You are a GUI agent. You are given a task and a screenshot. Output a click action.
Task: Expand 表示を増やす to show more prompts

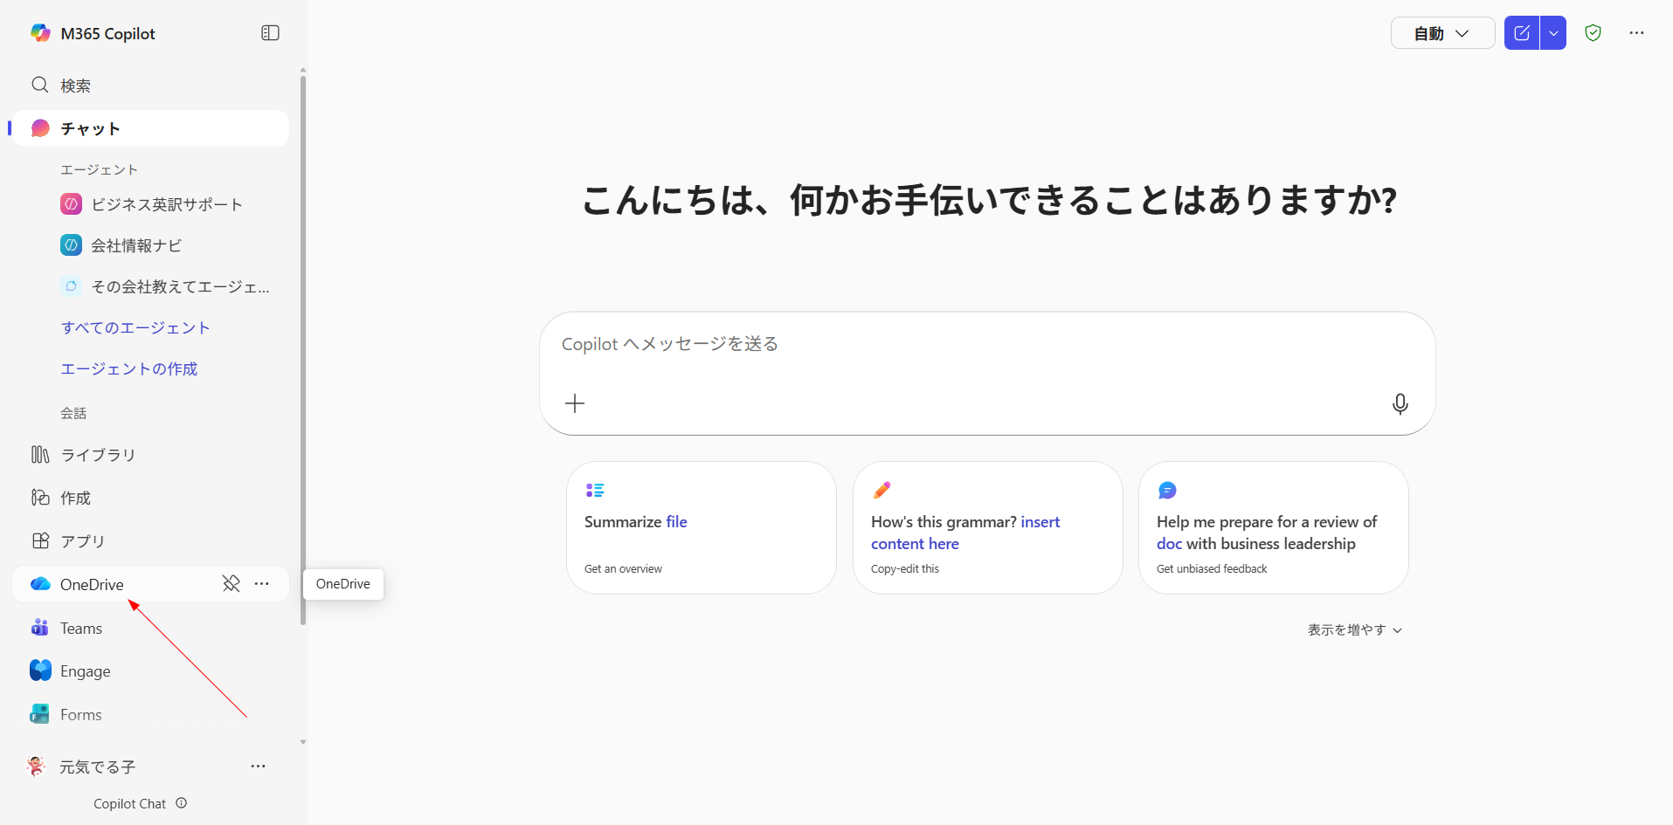click(x=1354, y=629)
